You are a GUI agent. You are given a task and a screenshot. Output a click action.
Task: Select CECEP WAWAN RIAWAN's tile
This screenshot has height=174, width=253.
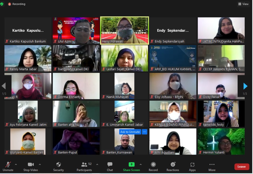(x=221, y=58)
